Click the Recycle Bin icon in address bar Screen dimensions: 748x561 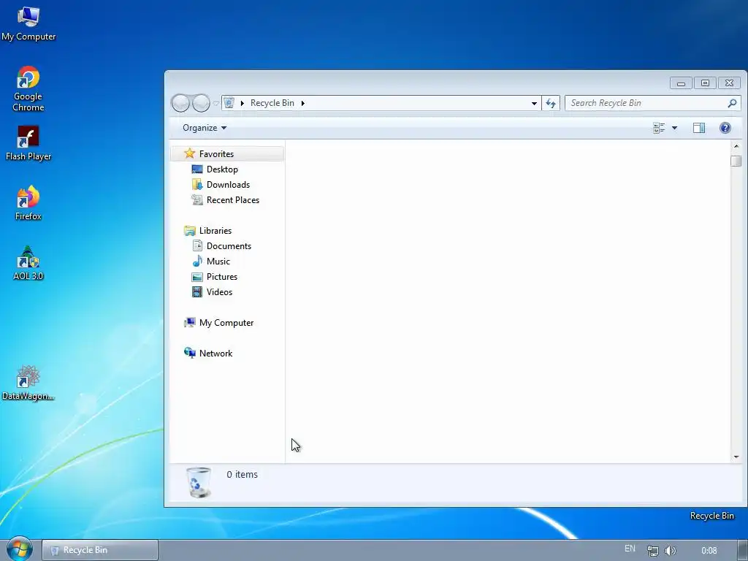tap(229, 103)
